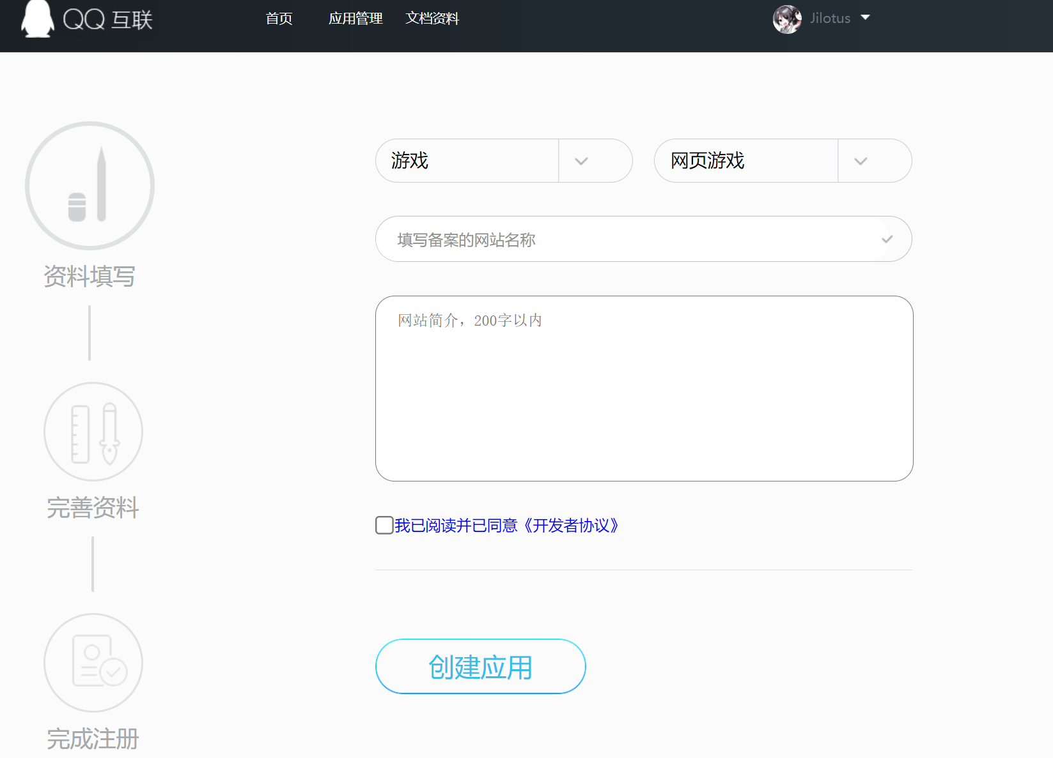Viewport: 1053px width, 758px height.
Task: Click the 网站简介 description textarea
Action: coord(644,388)
